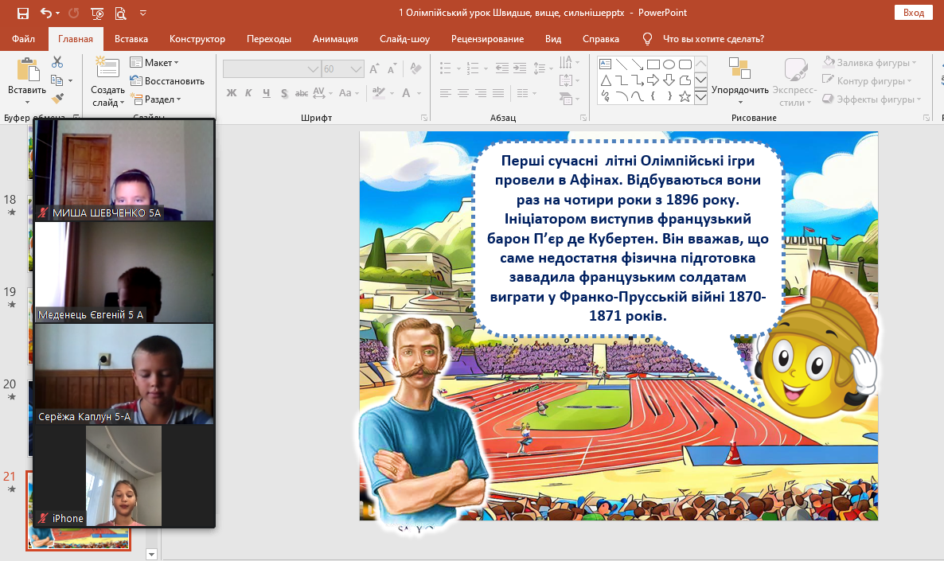Activate the Format Painter brush
Screen dimensions: 944x561
pyautogui.click(x=57, y=98)
